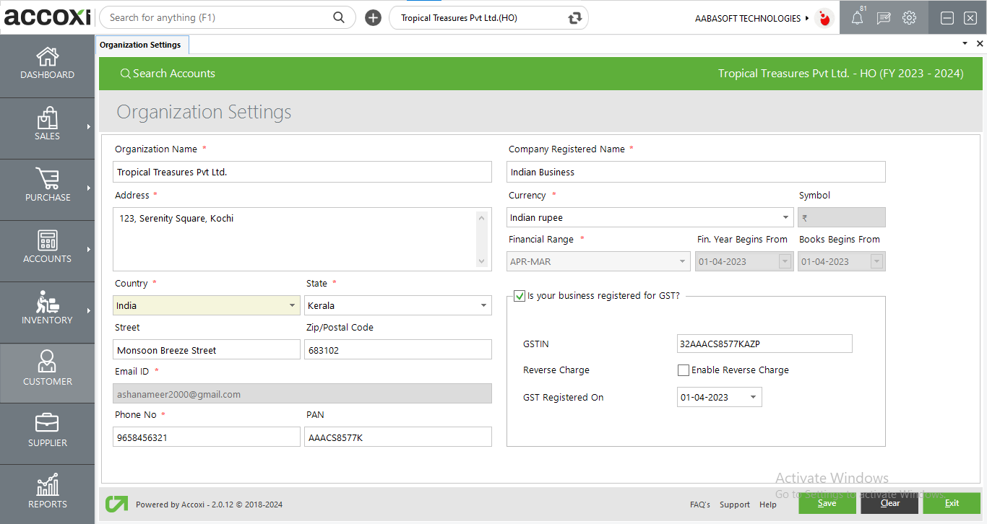
Task: Click the GSTIN input field
Action: [764, 344]
